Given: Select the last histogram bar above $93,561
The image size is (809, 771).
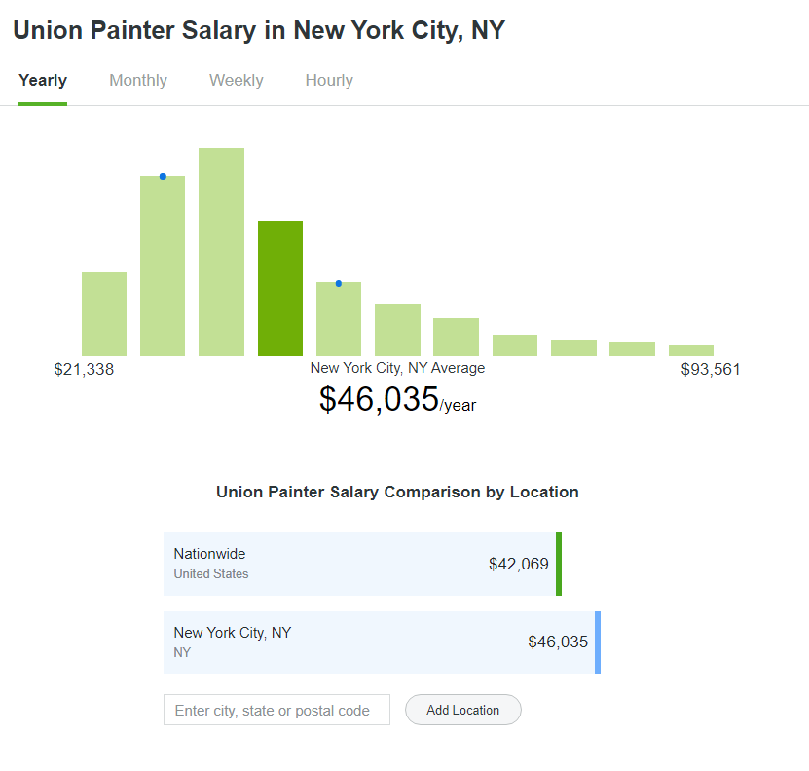Looking at the screenshot, I should tap(691, 350).
